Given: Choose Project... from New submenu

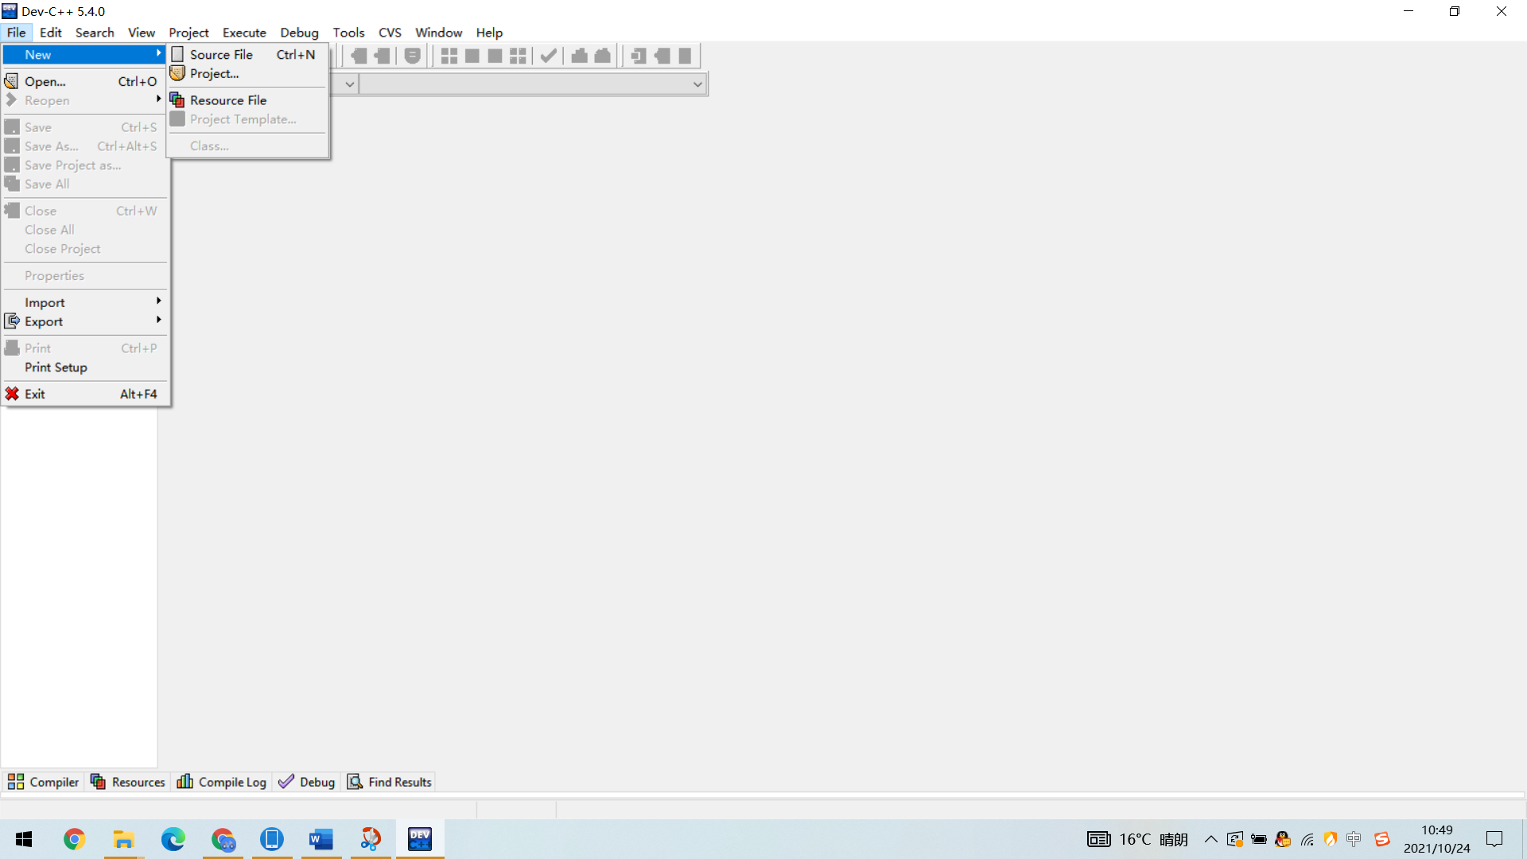Looking at the screenshot, I should click(x=214, y=73).
